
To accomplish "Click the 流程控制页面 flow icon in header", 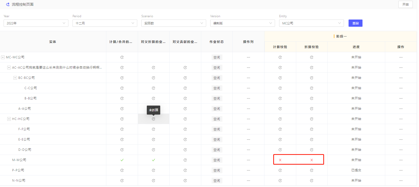I will point(7,4).
